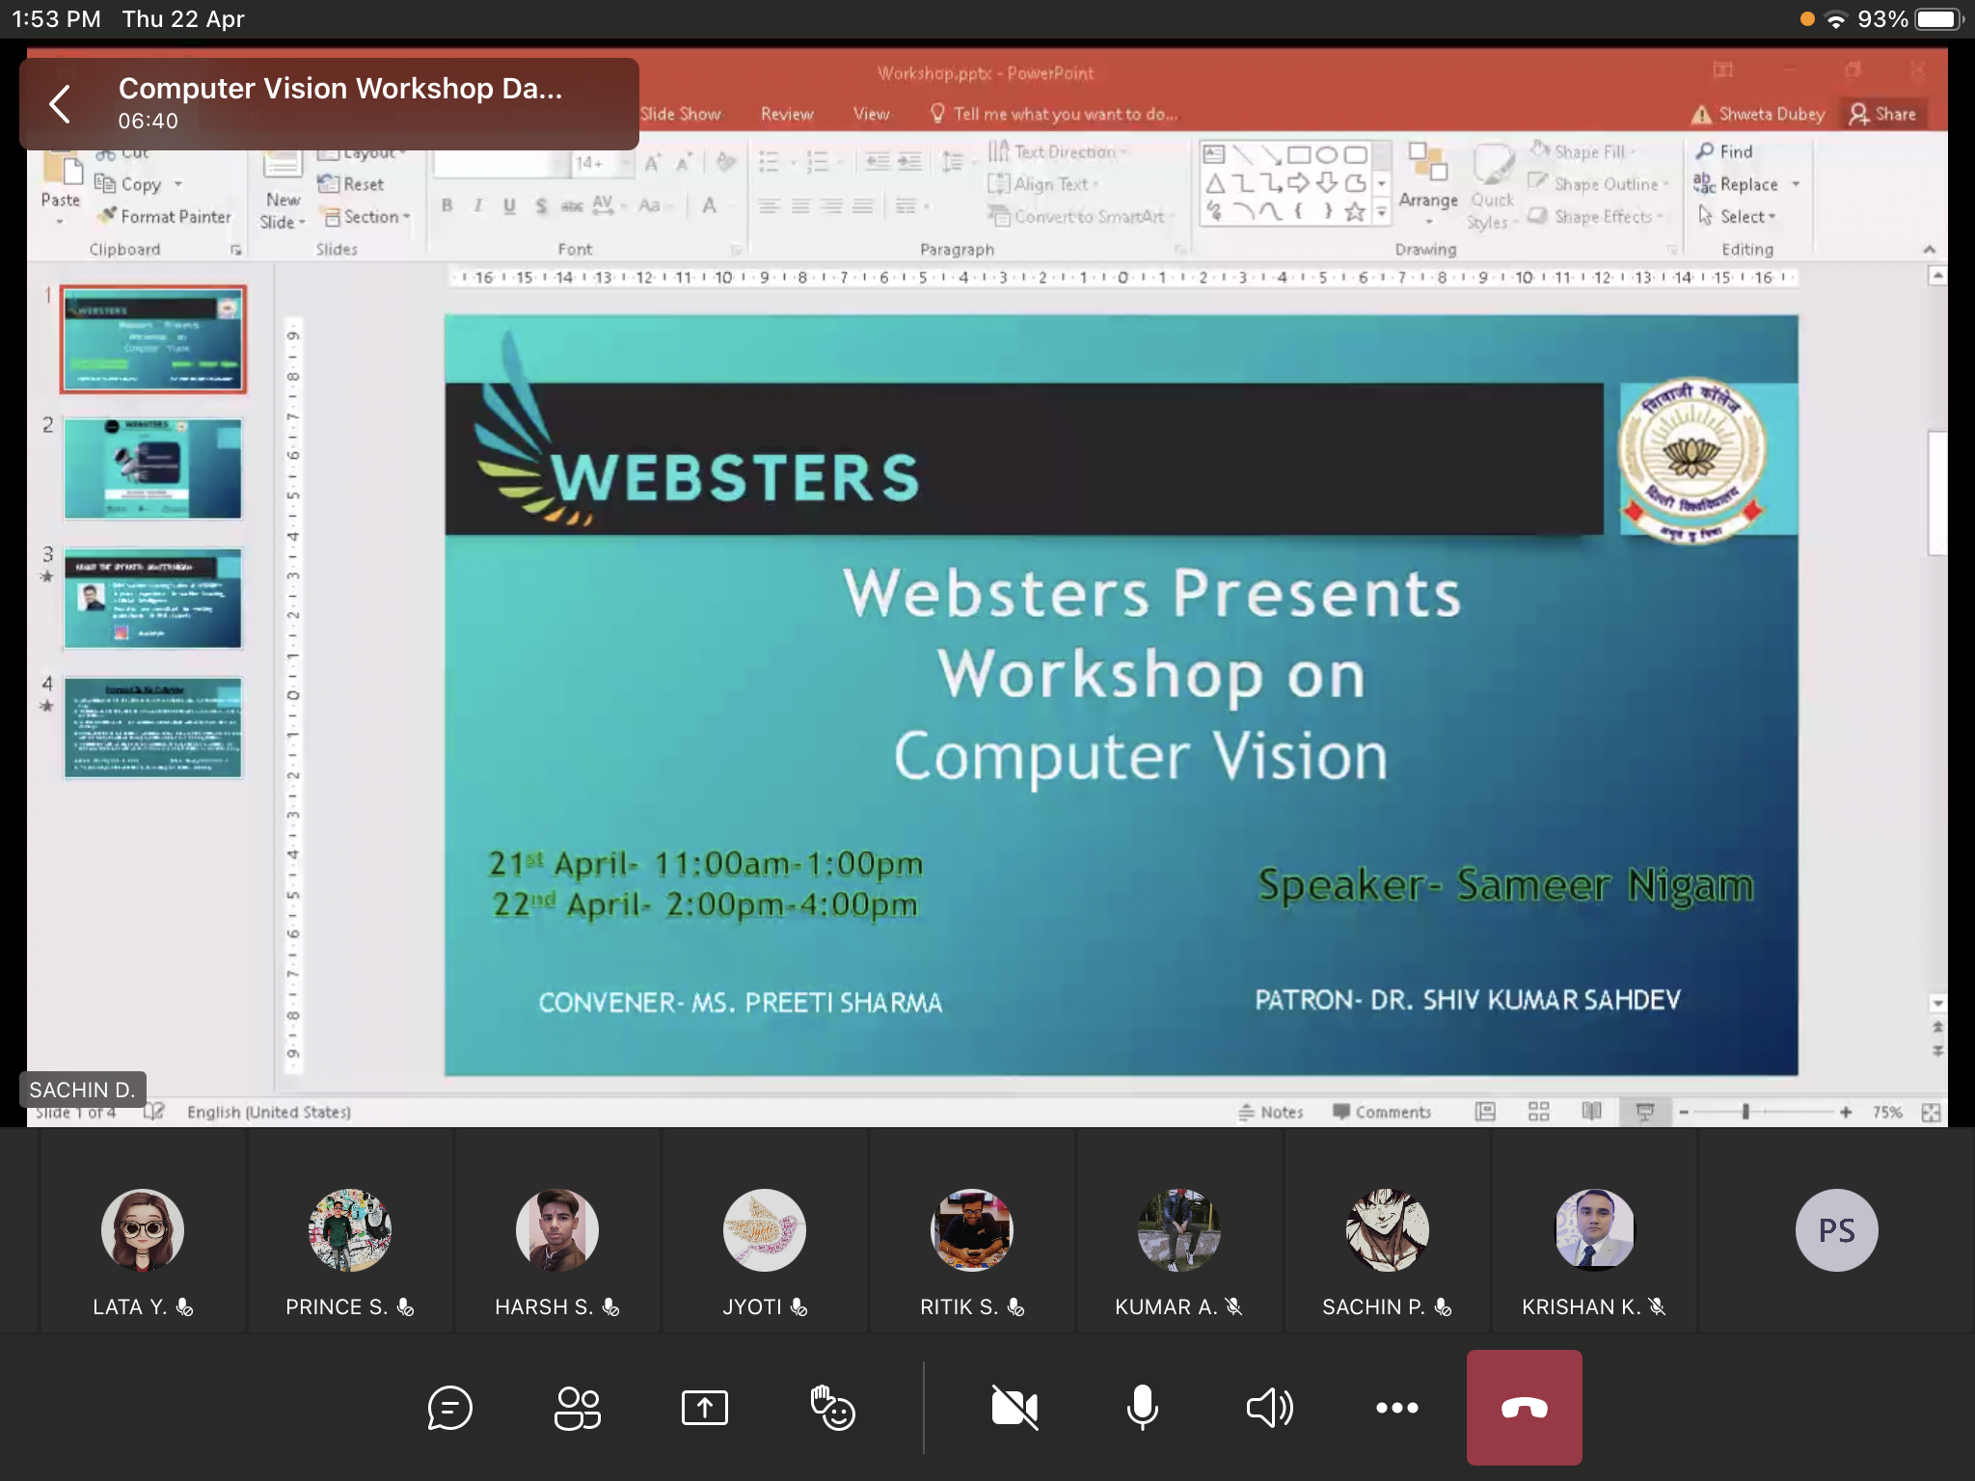Toggle the Notes pane
Viewport: 1975px width, 1481px height.
click(1270, 1112)
